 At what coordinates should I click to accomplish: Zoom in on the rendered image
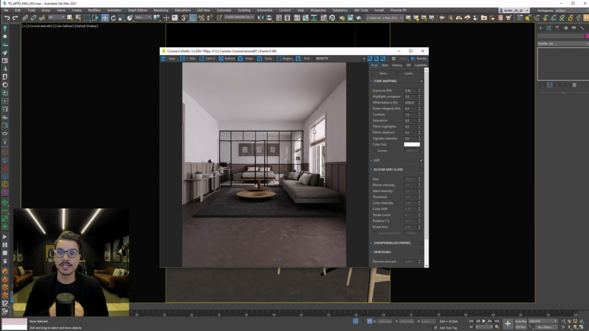click(370, 59)
